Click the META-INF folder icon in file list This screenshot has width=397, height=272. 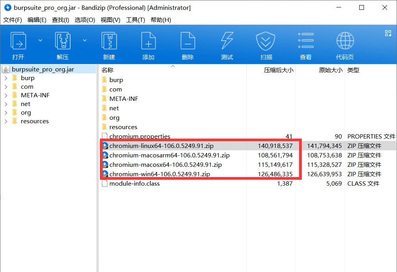click(104, 99)
